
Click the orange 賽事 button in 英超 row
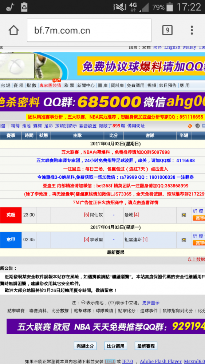199,218
